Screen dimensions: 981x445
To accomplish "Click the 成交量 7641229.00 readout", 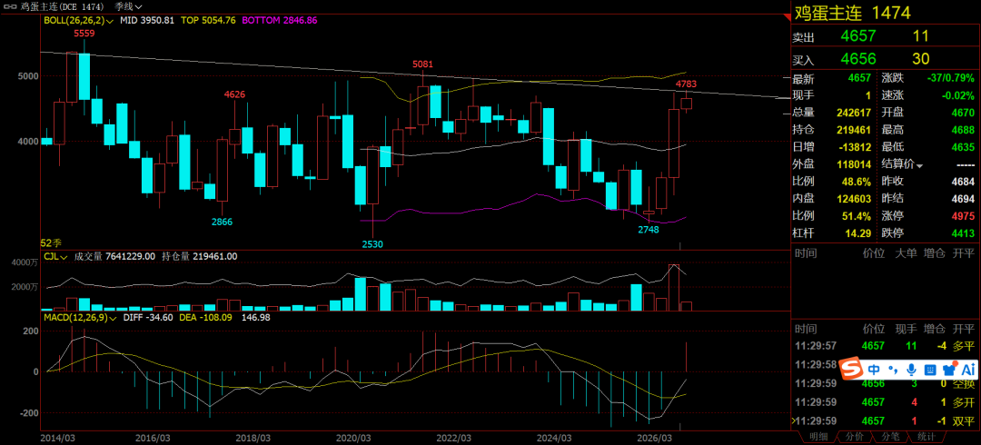I will (114, 256).
